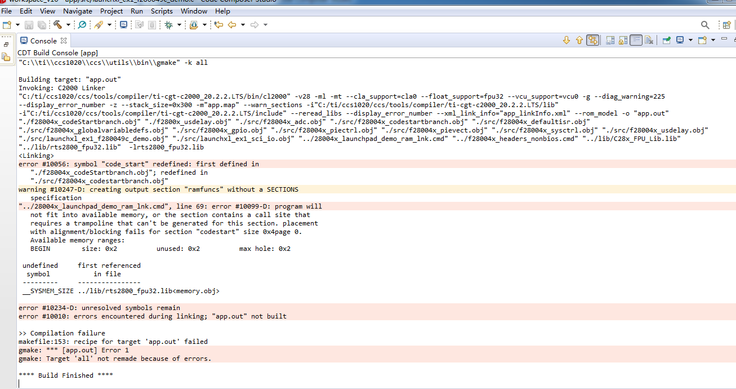Click the Restore icon in left sidebar
This screenshot has width=736, height=389.
pyautogui.click(x=6, y=44)
